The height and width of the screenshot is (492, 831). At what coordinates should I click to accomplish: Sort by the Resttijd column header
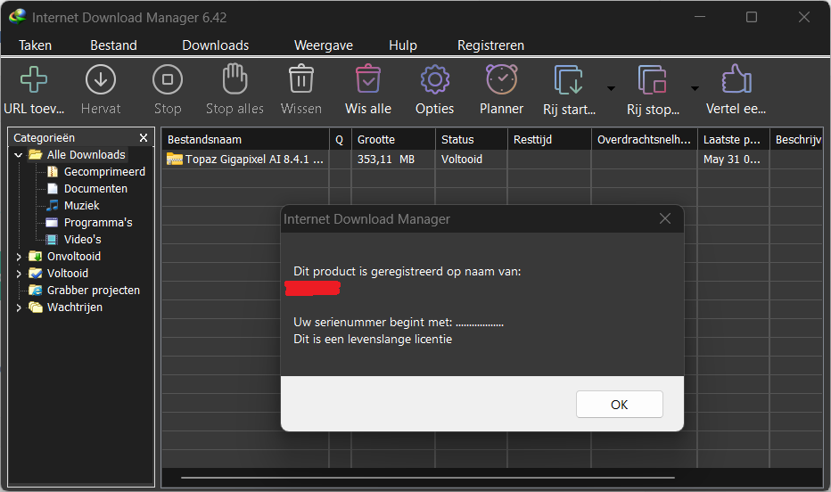(x=549, y=140)
